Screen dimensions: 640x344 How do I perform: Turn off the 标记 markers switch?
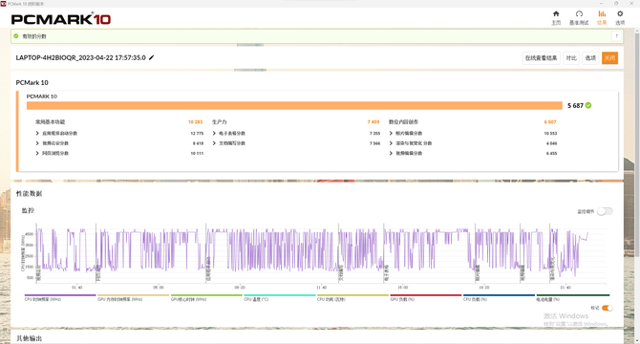(x=608, y=308)
